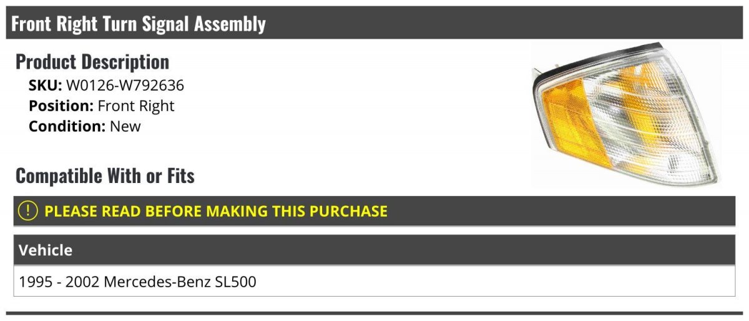
Task: Click the dark divider line at the bottom
Action: (x=374, y=313)
